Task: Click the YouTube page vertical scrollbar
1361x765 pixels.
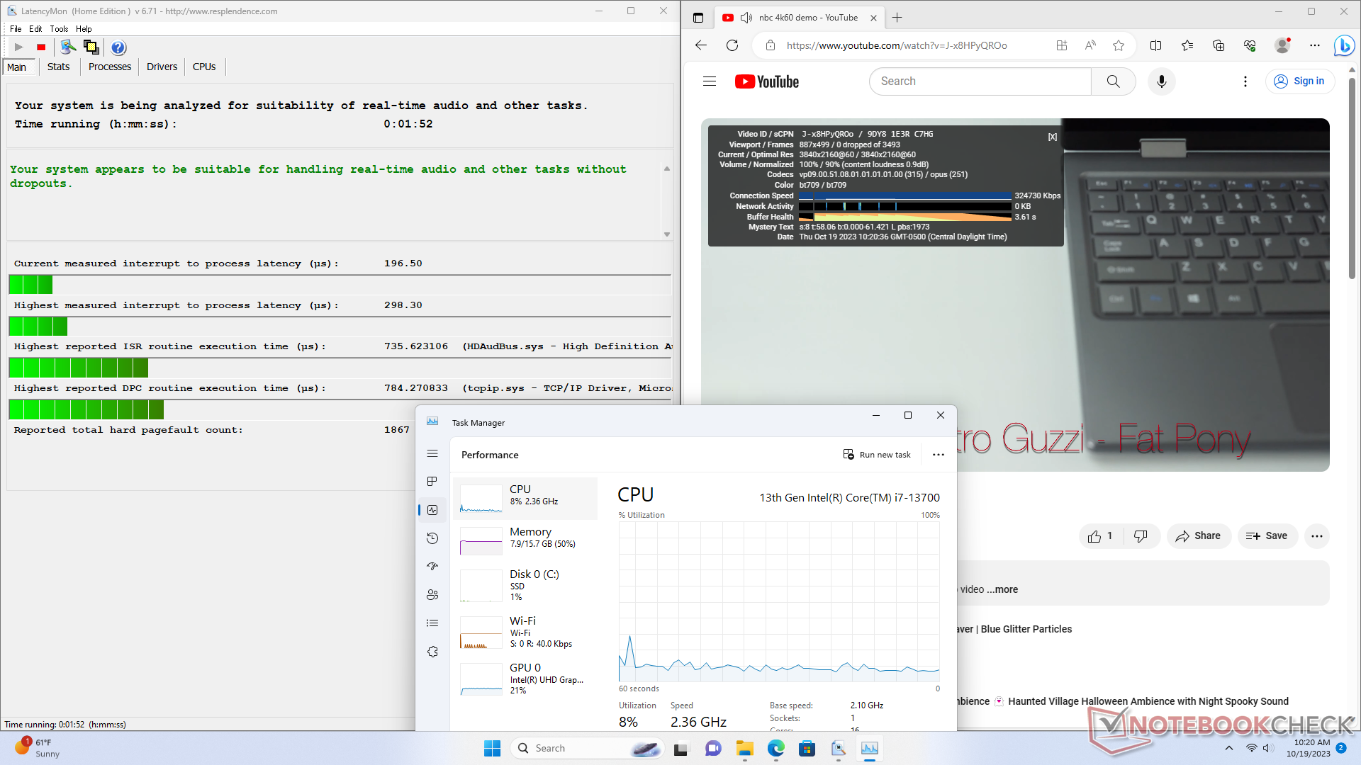Action: click(1352, 177)
